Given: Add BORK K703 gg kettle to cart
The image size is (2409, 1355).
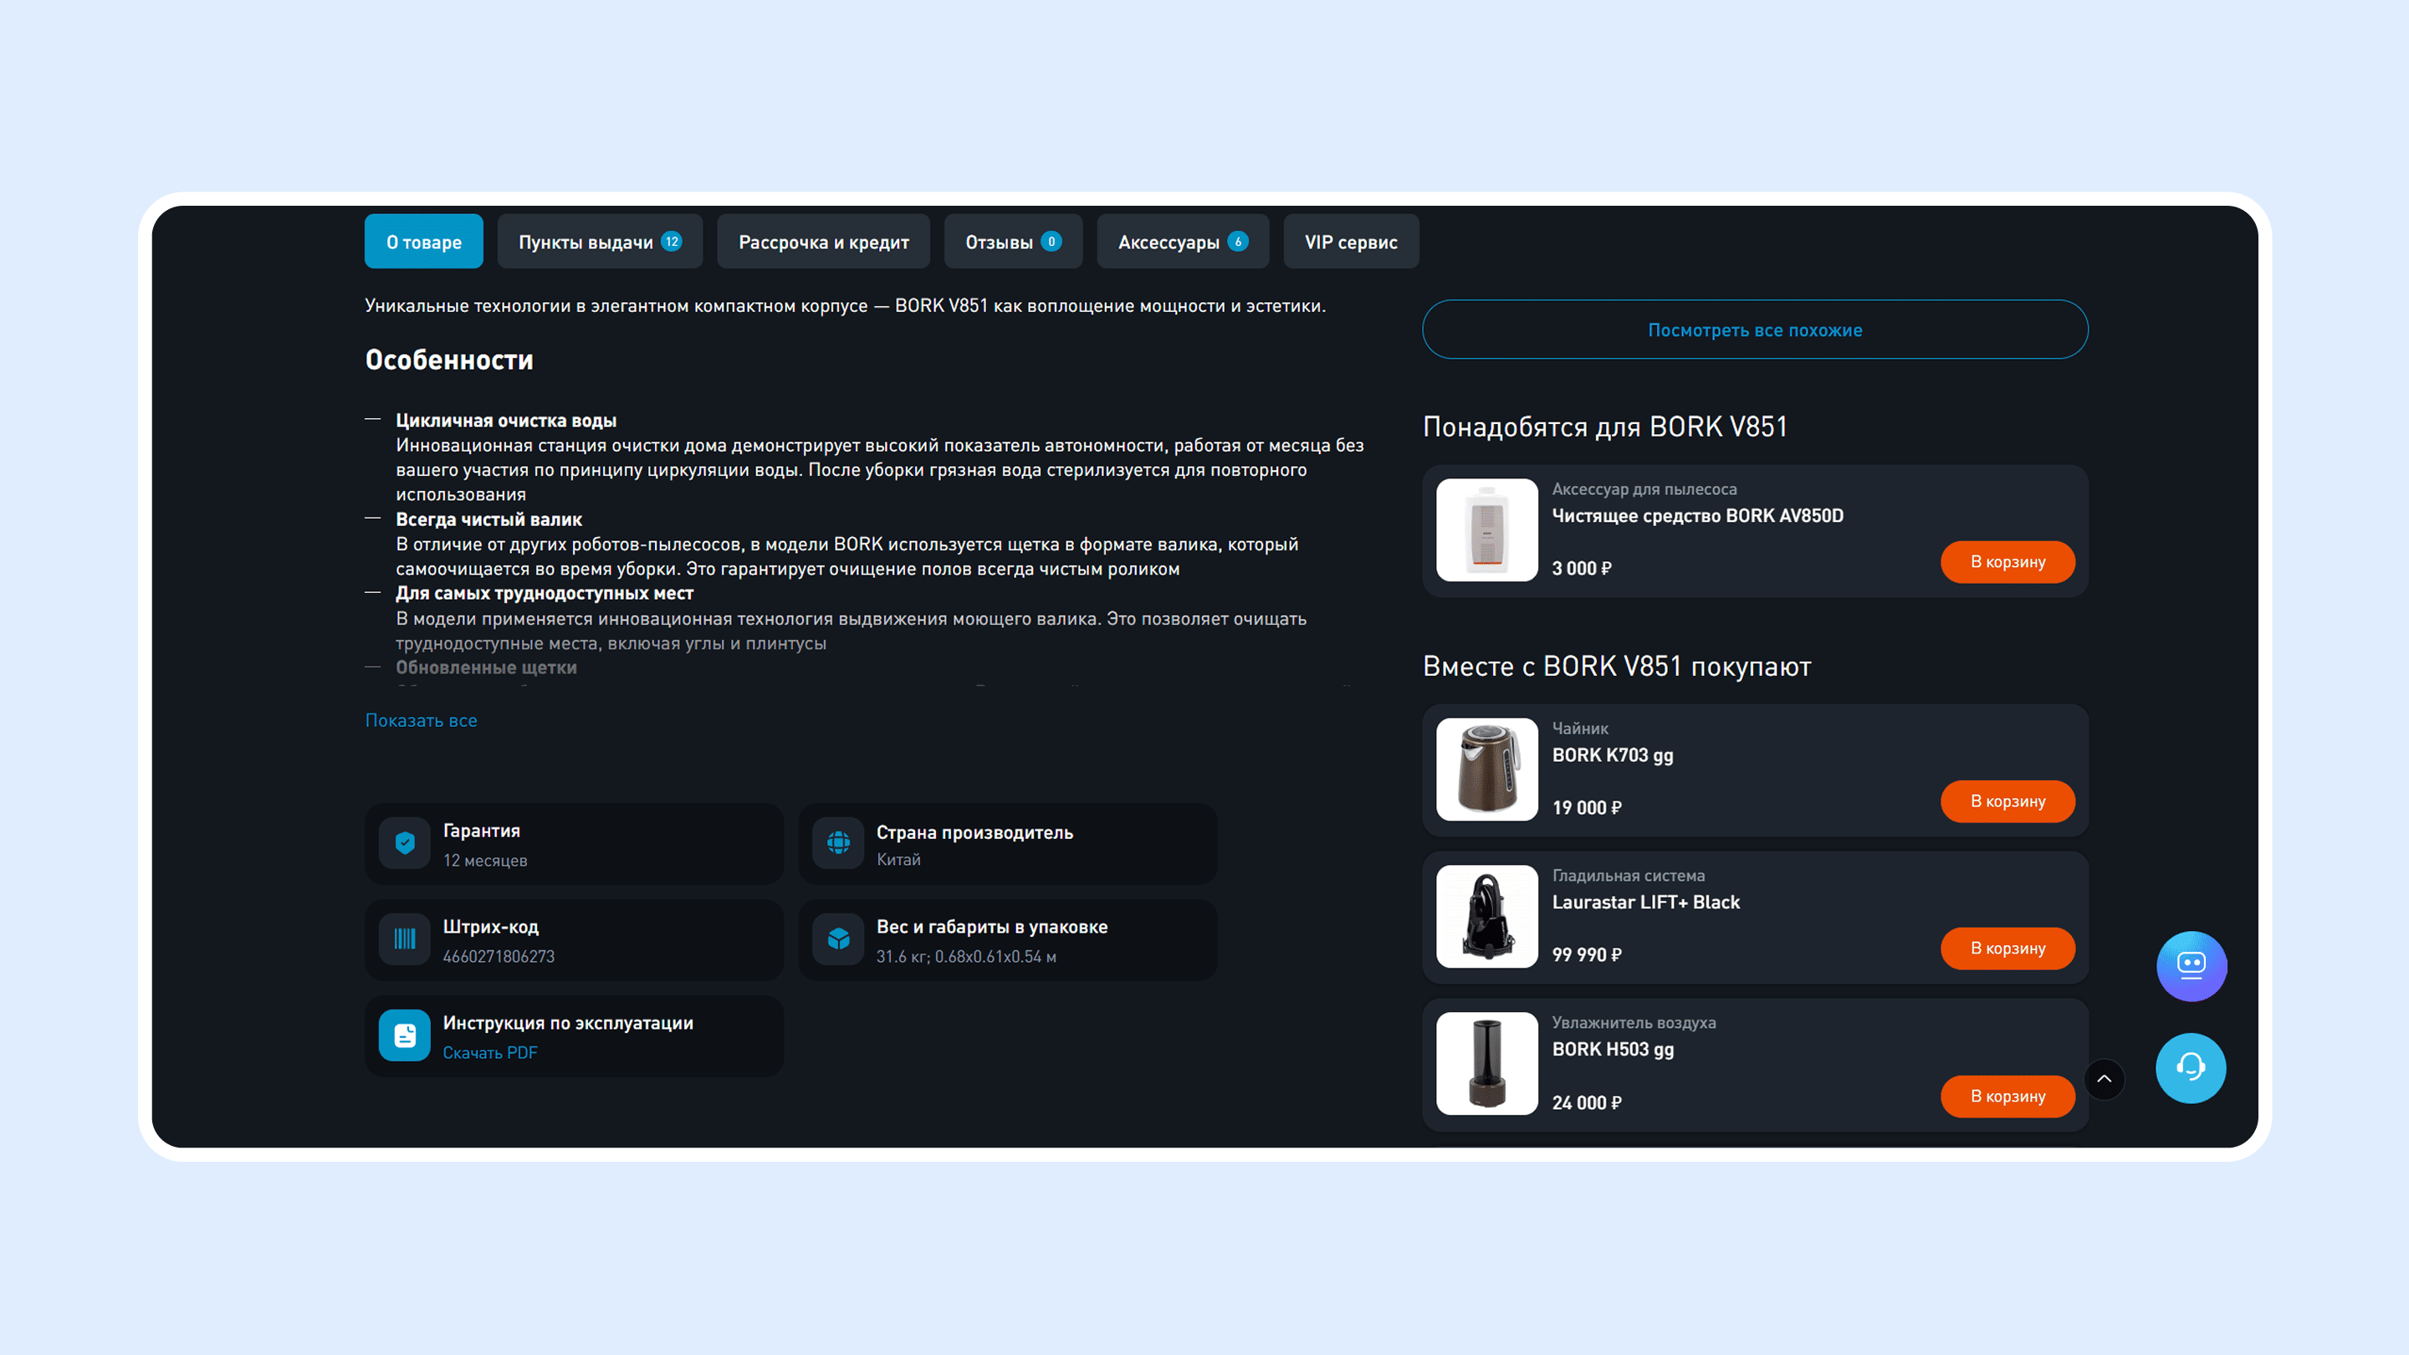Looking at the screenshot, I should [x=2007, y=801].
